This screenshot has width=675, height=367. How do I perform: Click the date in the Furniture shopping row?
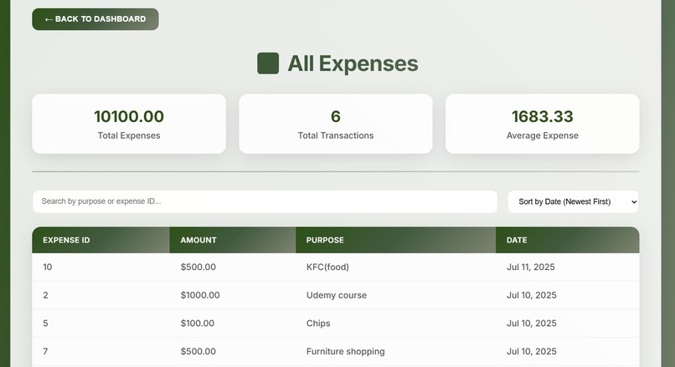(x=567, y=351)
